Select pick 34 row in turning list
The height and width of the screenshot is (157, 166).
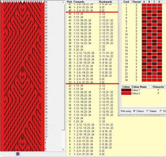coord(92,46)
